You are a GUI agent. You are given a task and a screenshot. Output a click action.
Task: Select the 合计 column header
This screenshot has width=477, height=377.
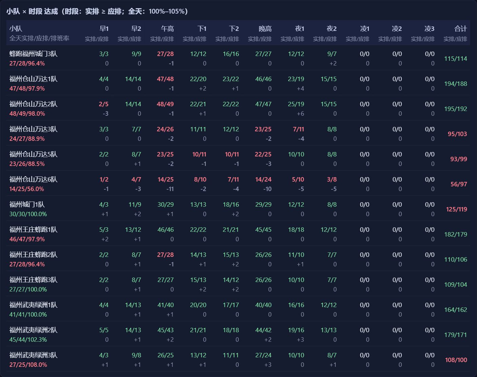click(x=461, y=29)
